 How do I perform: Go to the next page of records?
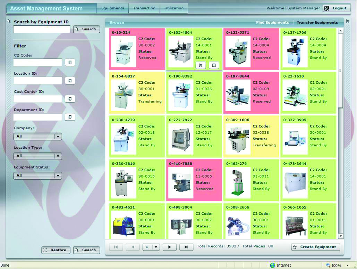[170, 247]
